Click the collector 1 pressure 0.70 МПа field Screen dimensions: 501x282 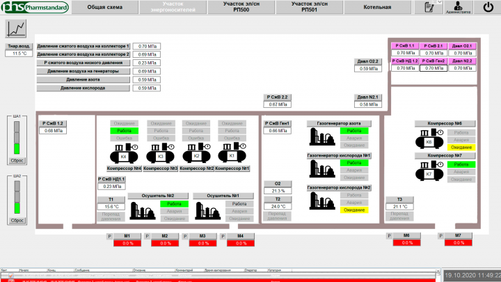(147, 47)
